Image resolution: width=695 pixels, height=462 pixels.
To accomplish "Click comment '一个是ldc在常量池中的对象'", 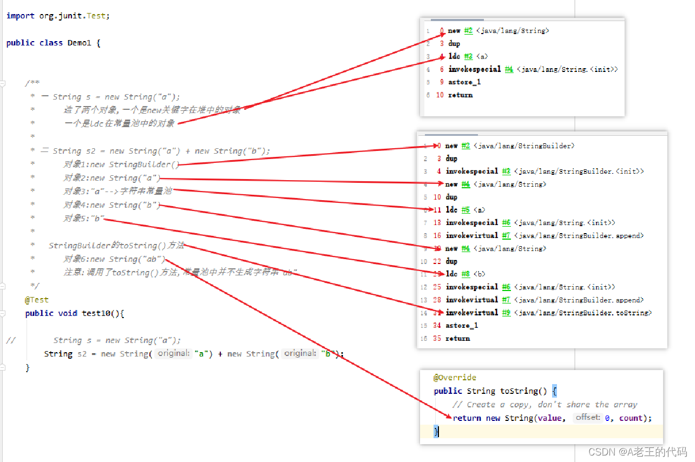I will point(119,124).
